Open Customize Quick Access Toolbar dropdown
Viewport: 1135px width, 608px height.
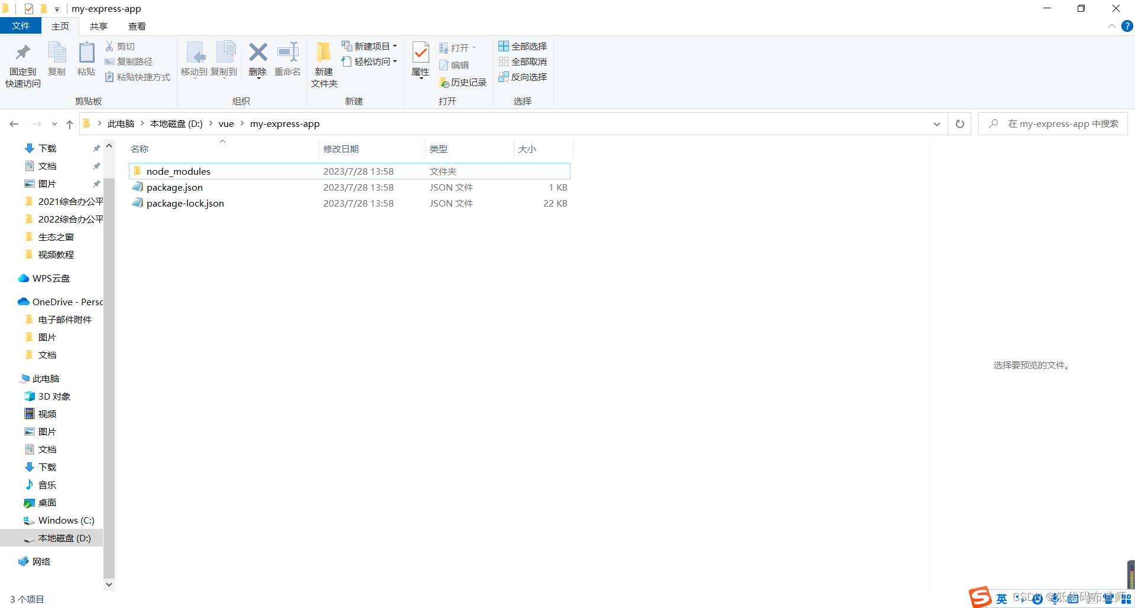57,9
